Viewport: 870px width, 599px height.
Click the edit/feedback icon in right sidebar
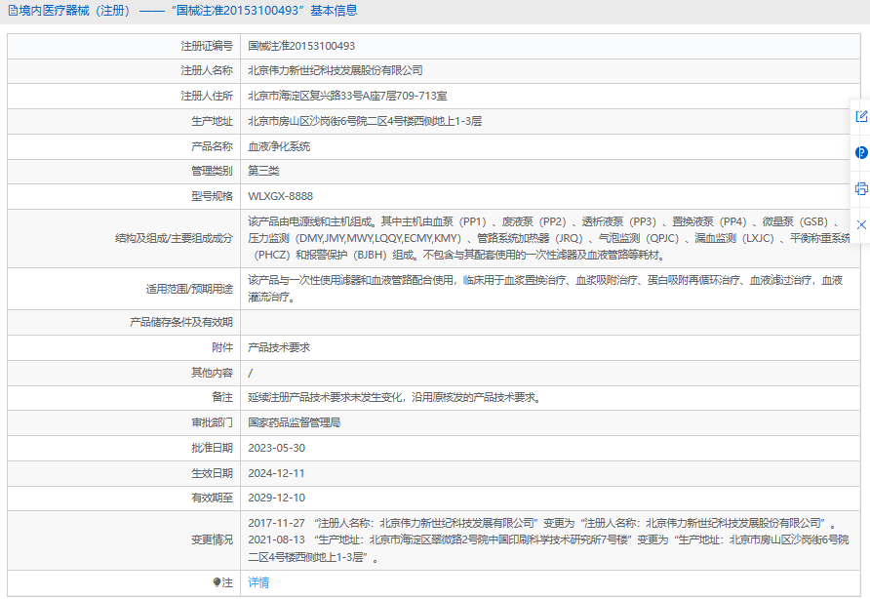point(861,116)
